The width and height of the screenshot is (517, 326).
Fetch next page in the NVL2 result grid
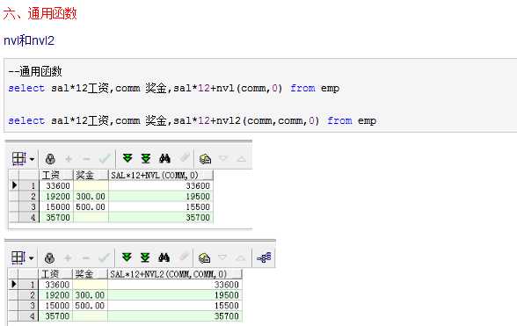coord(127,257)
